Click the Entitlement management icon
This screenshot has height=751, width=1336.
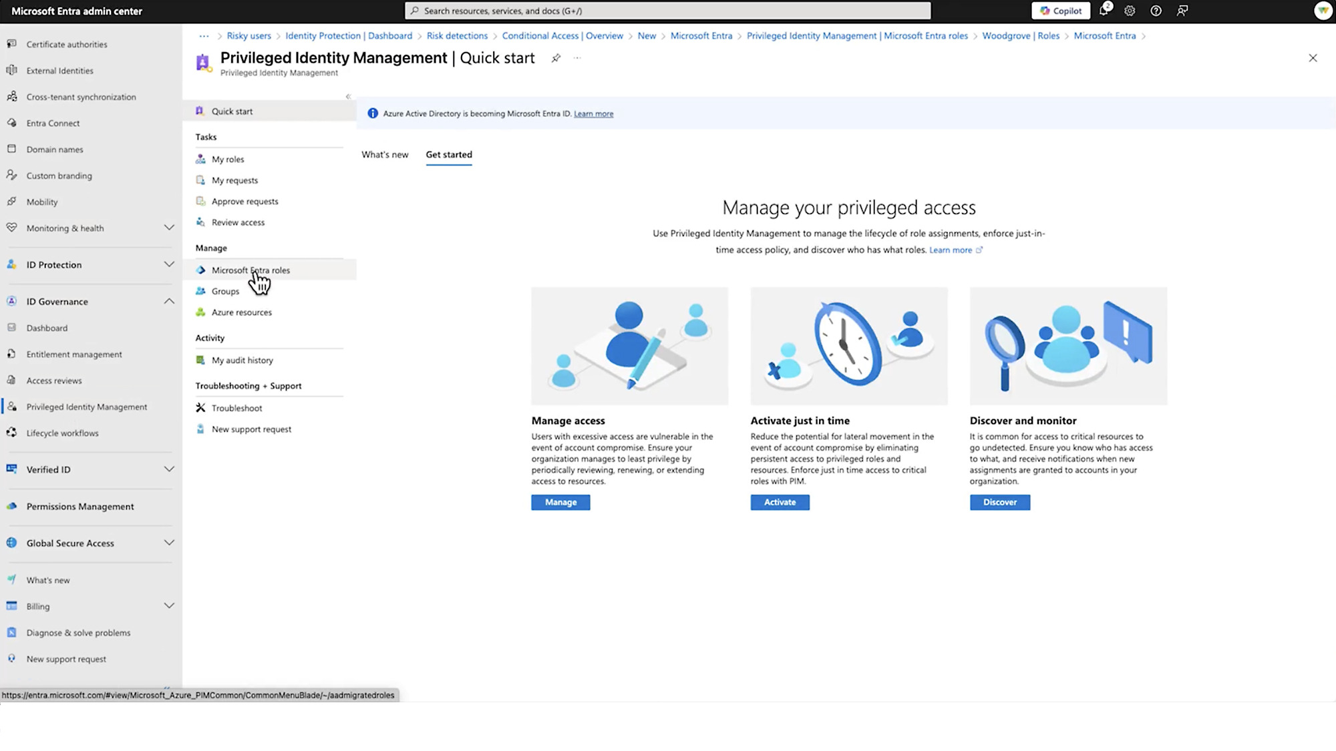pyautogui.click(x=11, y=354)
